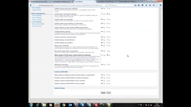191x107 pixels.
Task: Click the clock in the system tray
Action: pos(157,105)
